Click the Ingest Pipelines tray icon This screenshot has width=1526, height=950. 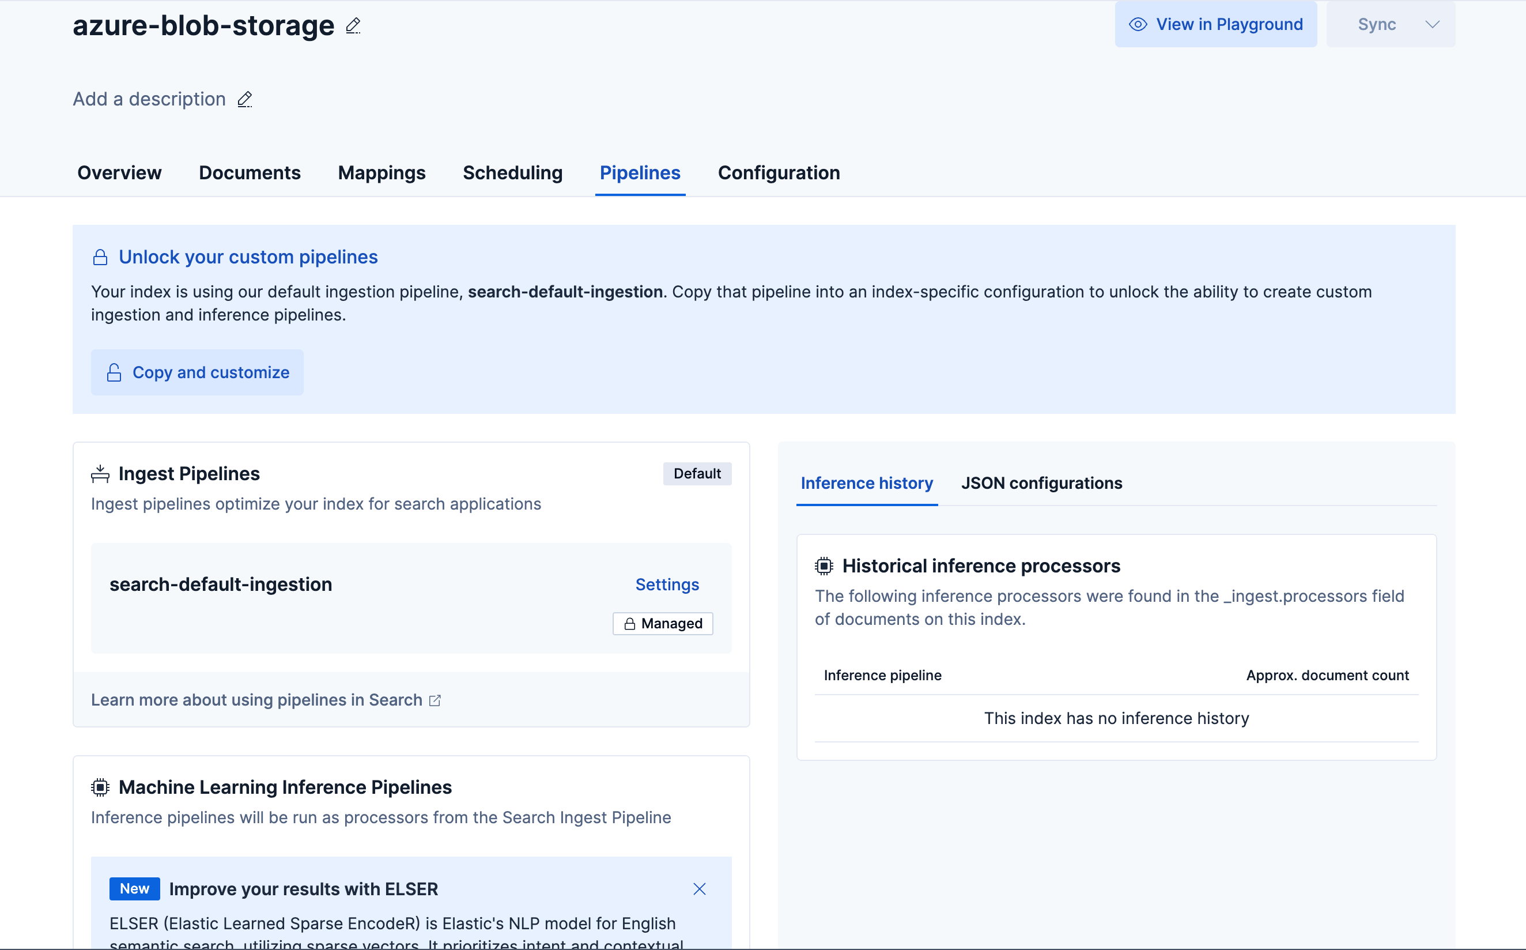(100, 474)
